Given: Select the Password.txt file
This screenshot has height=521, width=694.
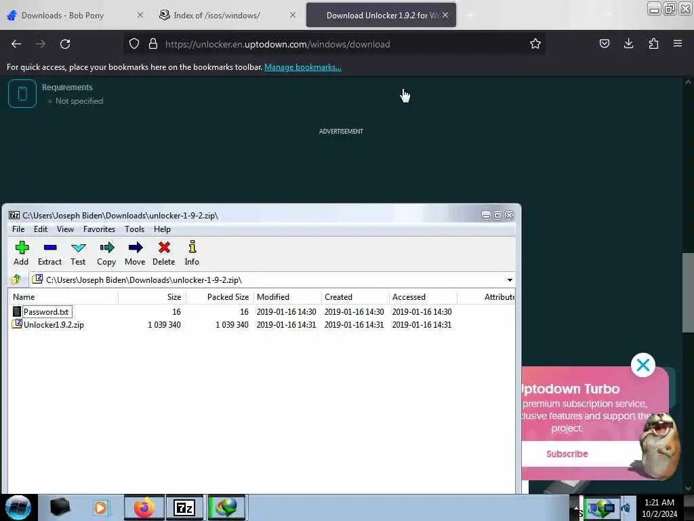Looking at the screenshot, I should pos(46,312).
